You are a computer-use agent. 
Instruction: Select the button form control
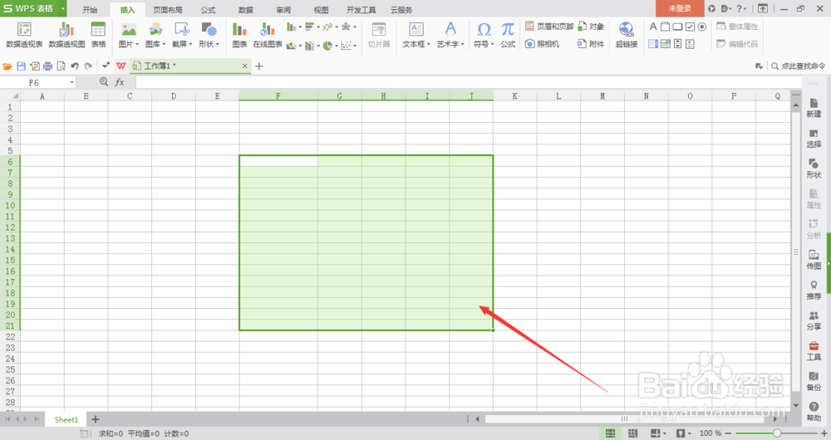coord(677,27)
